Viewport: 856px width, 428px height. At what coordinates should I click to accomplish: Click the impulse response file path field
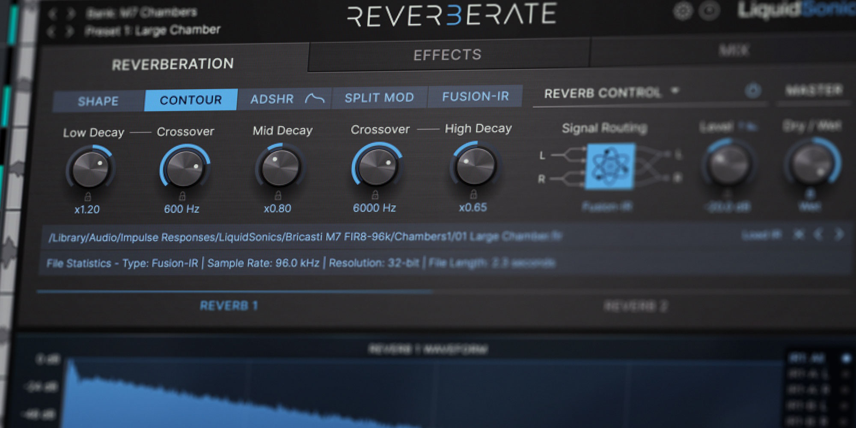[x=305, y=237]
